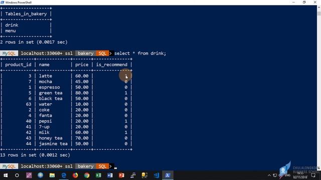Click the taskbar clock and date
Viewport: 321px width, 180px height.
pos(300,175)
